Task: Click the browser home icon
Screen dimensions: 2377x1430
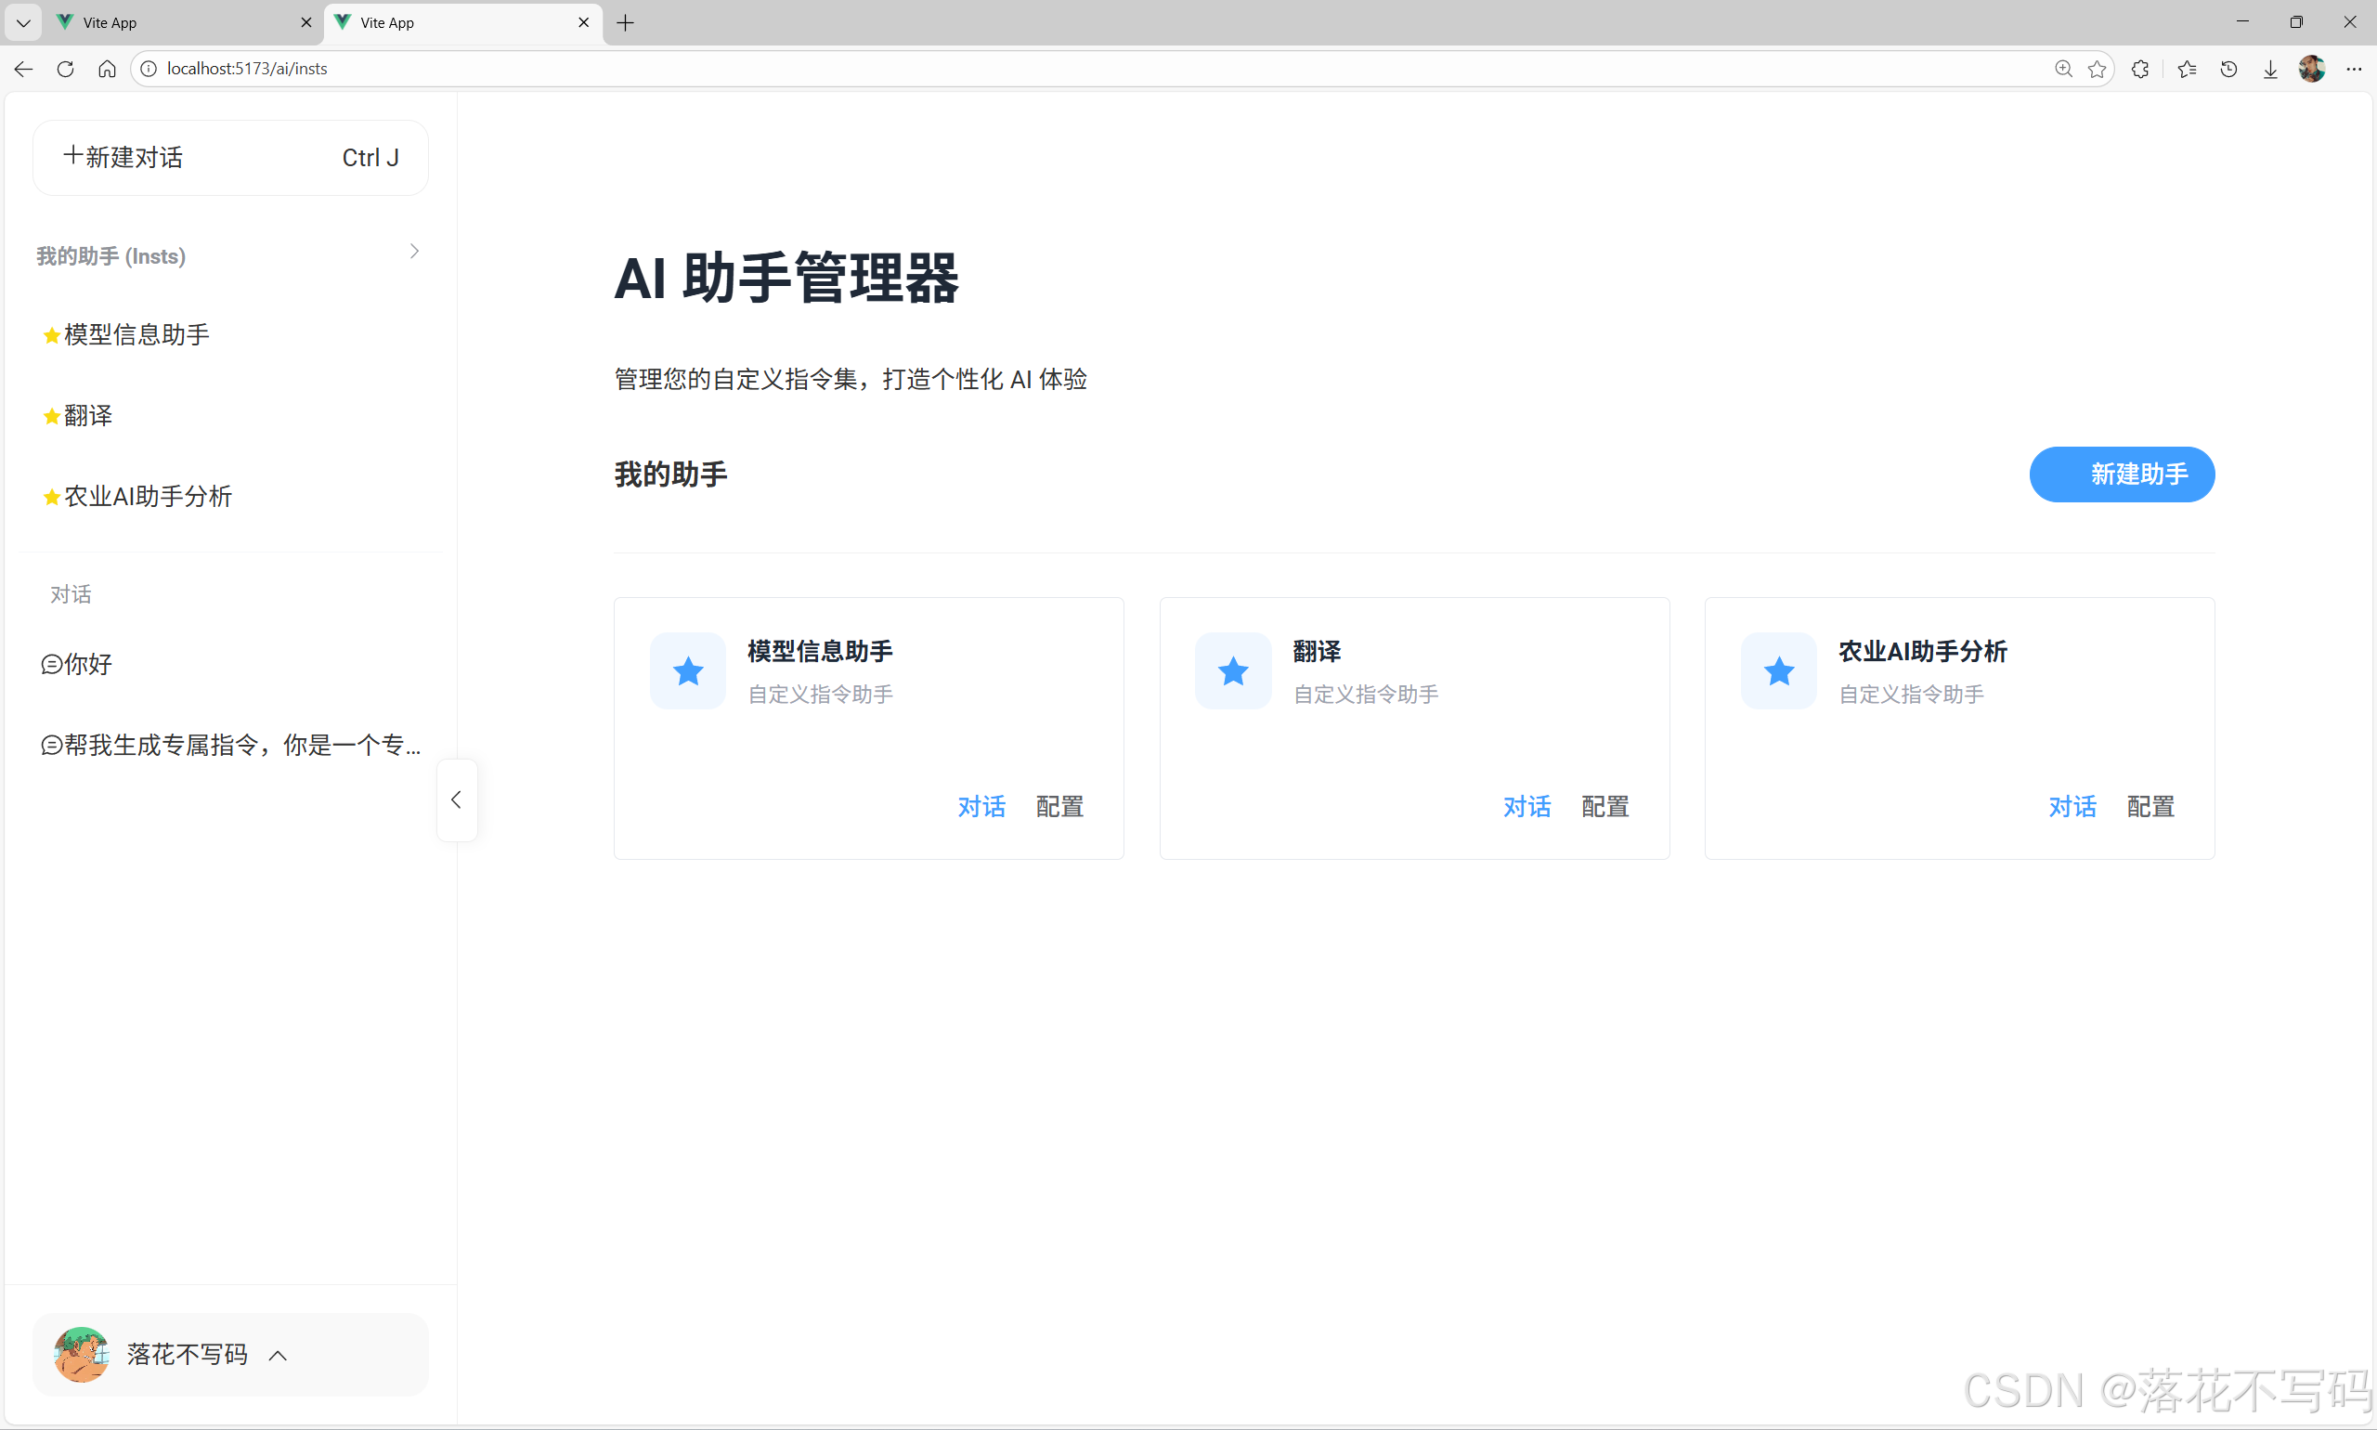Action: coord(107,69)
